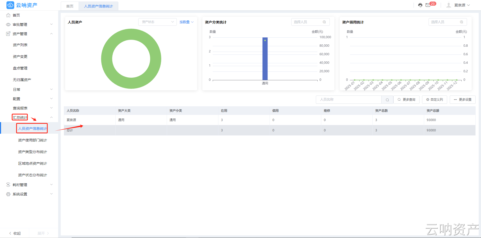481x238 pixels.
Task: Click 收起 to collapse the sidebar
Action: [x=15, y=233]
